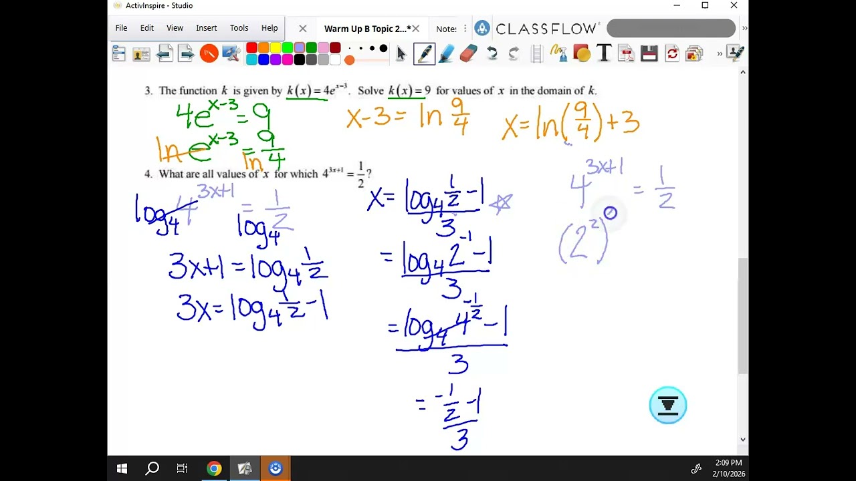Click the page reset icon

pos(671,53)
